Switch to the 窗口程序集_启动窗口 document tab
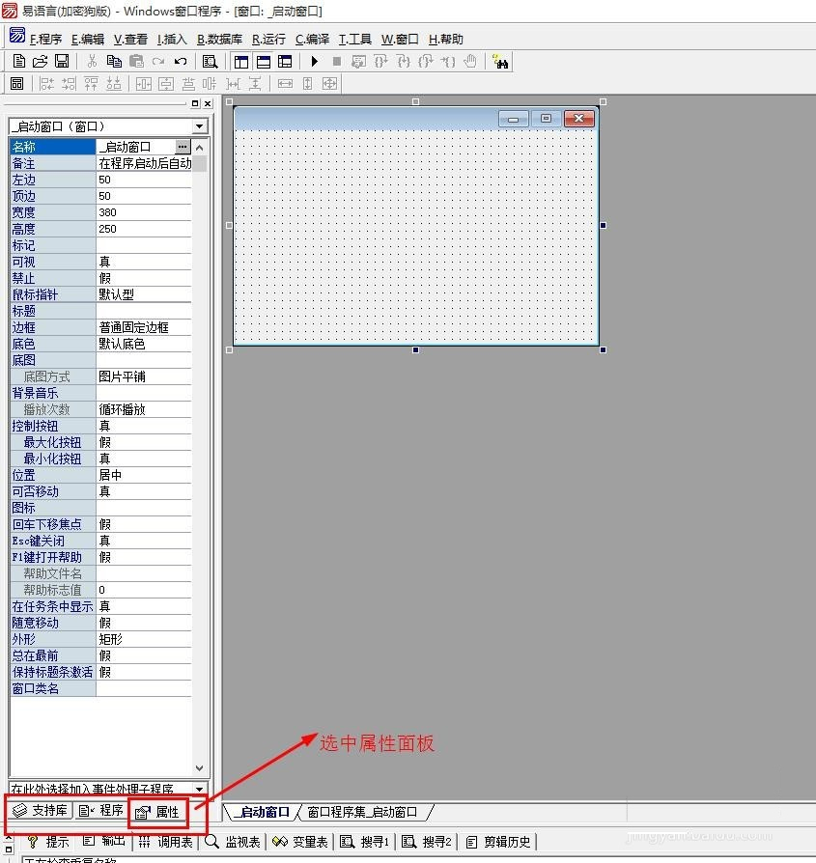Image resolution: width=816 pixels, height=863 pixels. [x=363, y=812]
